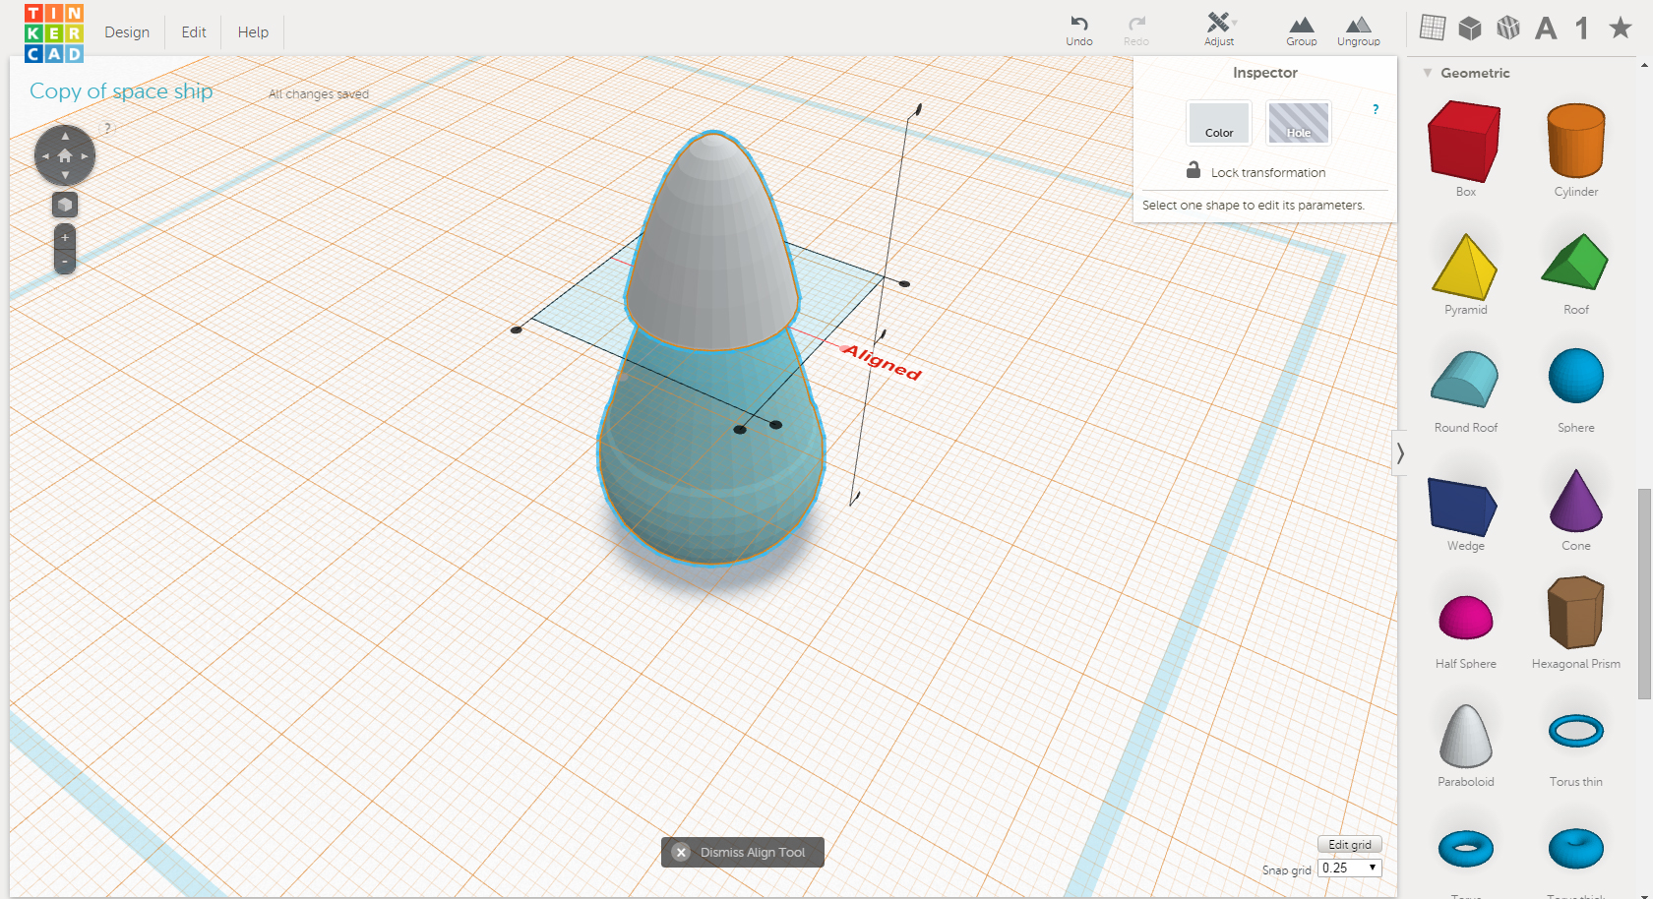Click the fit view cube button
Viewport: 1653px width, 899px height.
(65, 205)
